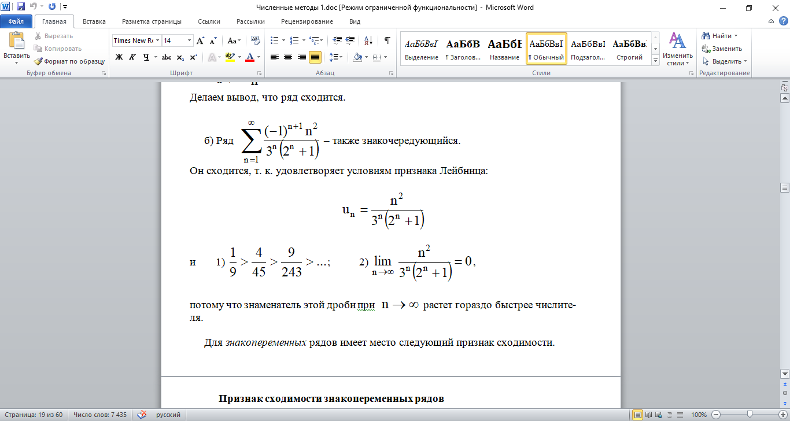790x421 pixels.
Task: Switch to the References (Ссылки) tab
Action: (209, 21)
